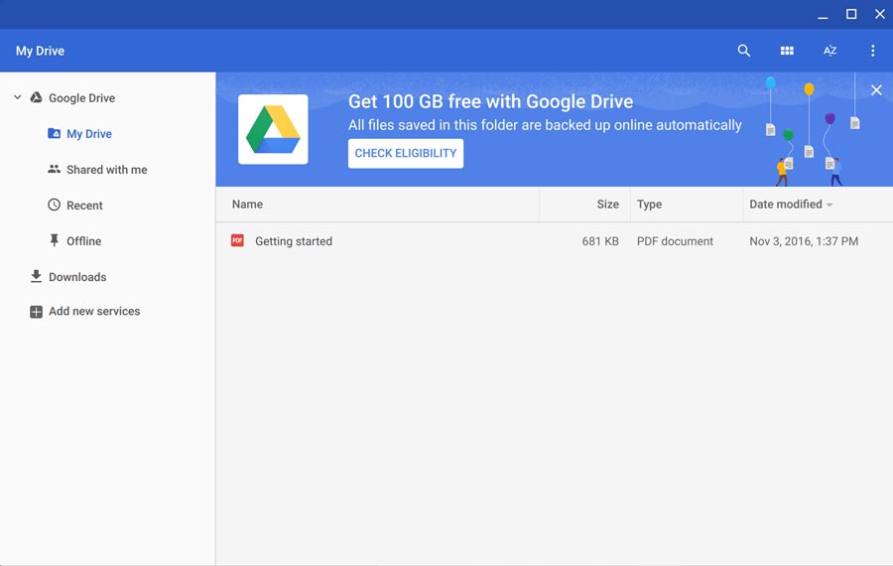Switch to thumbnail grid view
This screenshot has height=566, width=893.
coord(787,51)
